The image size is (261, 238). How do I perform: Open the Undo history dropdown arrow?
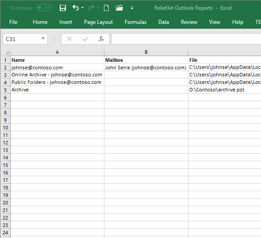click(82, 8)
